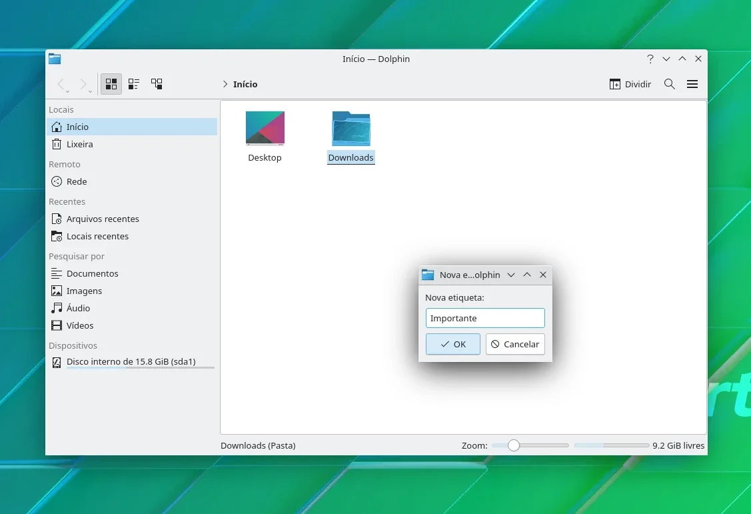
Task: Click Cancelar in the tag dialog
Action: pyautogui.click(x=515, y=345)
